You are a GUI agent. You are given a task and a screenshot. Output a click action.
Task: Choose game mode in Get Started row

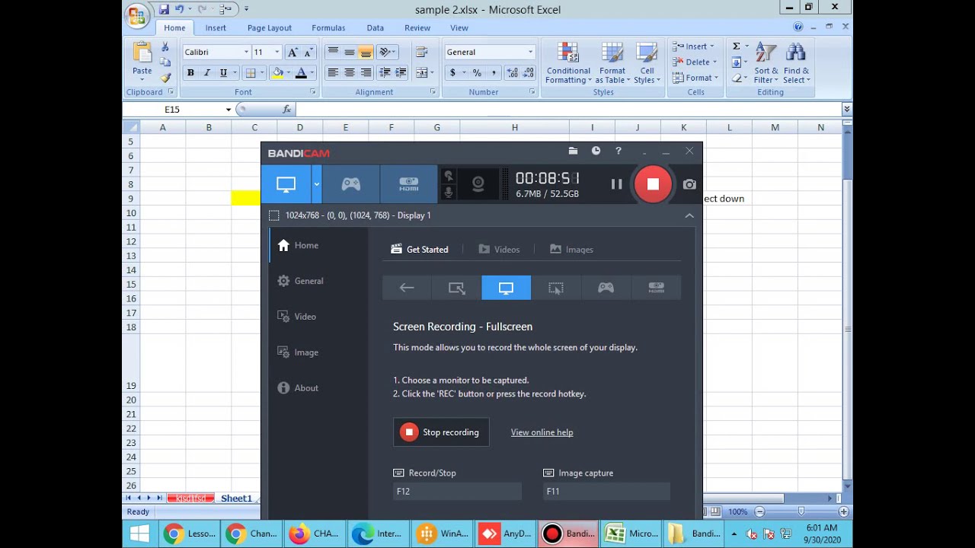pos(606,288)
